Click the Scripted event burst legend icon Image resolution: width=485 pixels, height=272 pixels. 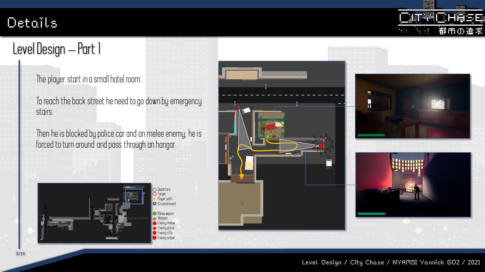pos(155,204)
